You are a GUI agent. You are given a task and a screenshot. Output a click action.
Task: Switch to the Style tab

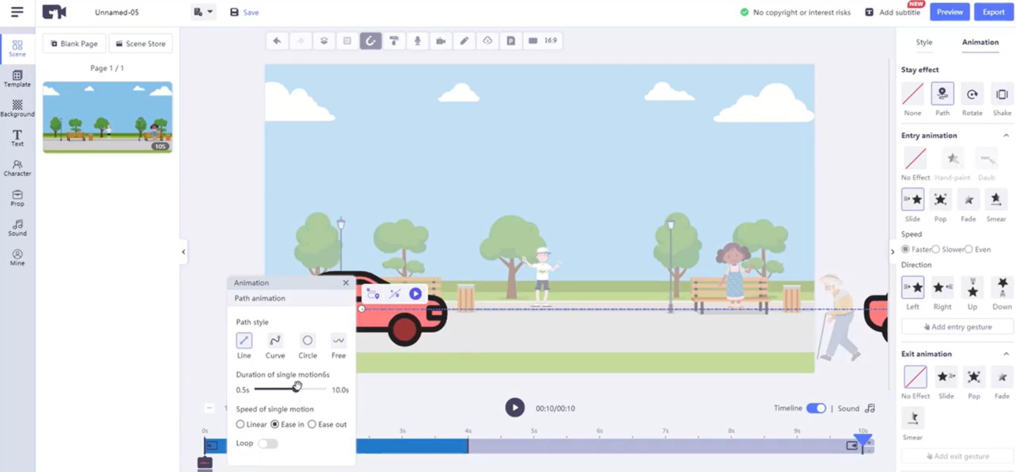click(924, 42)
